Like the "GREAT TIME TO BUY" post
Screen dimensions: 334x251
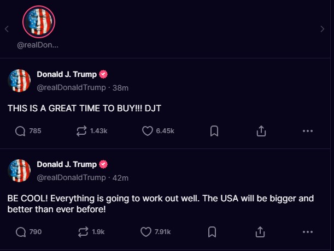(x=147, y=131)
